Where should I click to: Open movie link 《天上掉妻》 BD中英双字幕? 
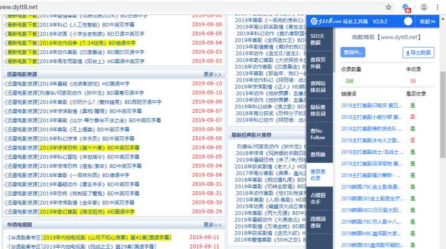[x=84, y=129]
